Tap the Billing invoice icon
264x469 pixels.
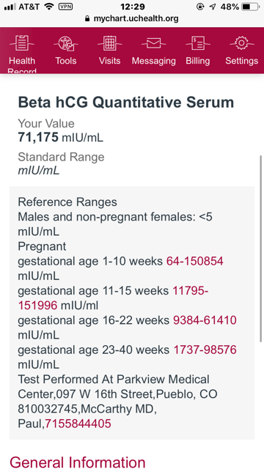(x=198, y=43)
